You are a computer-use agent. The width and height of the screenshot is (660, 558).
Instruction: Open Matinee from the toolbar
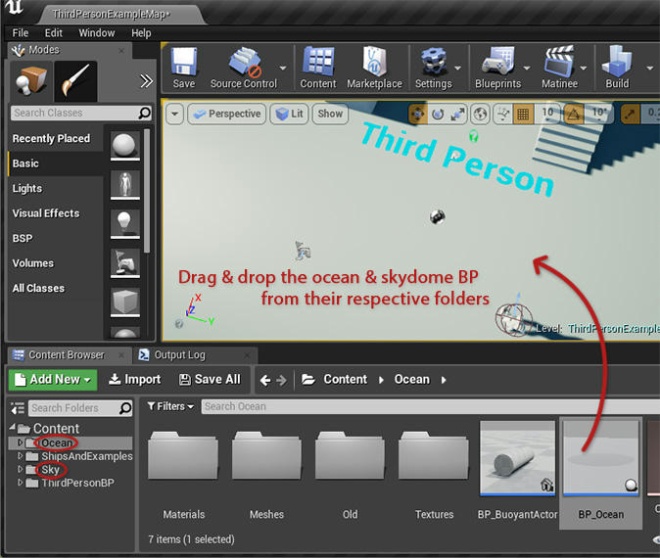coord(561,65)
